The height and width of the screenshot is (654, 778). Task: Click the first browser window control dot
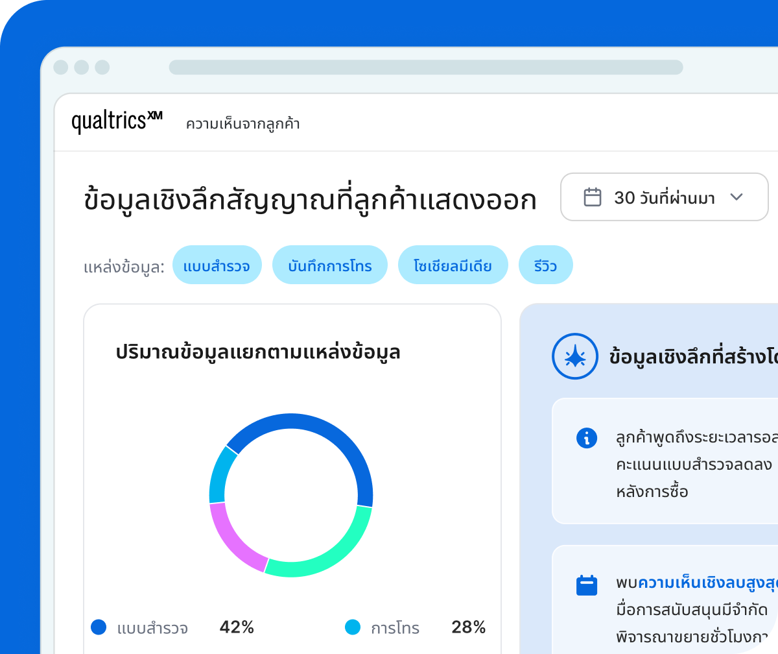[x=61, y=67]
